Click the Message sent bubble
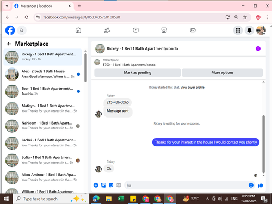 118,112
